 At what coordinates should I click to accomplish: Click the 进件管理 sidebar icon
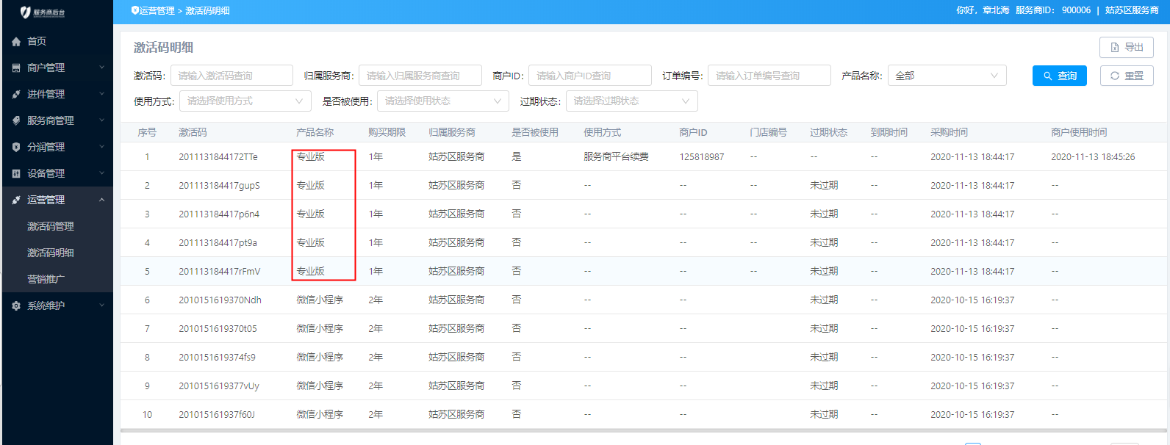point(16,95)
